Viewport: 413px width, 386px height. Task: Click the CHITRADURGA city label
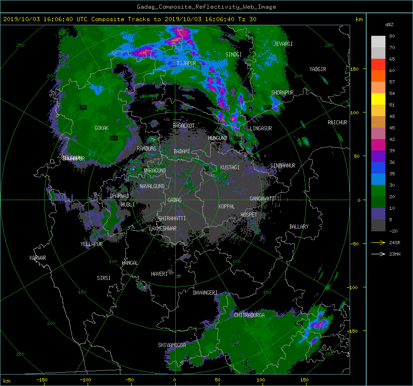pyautogui.click(x=249, y=315)
